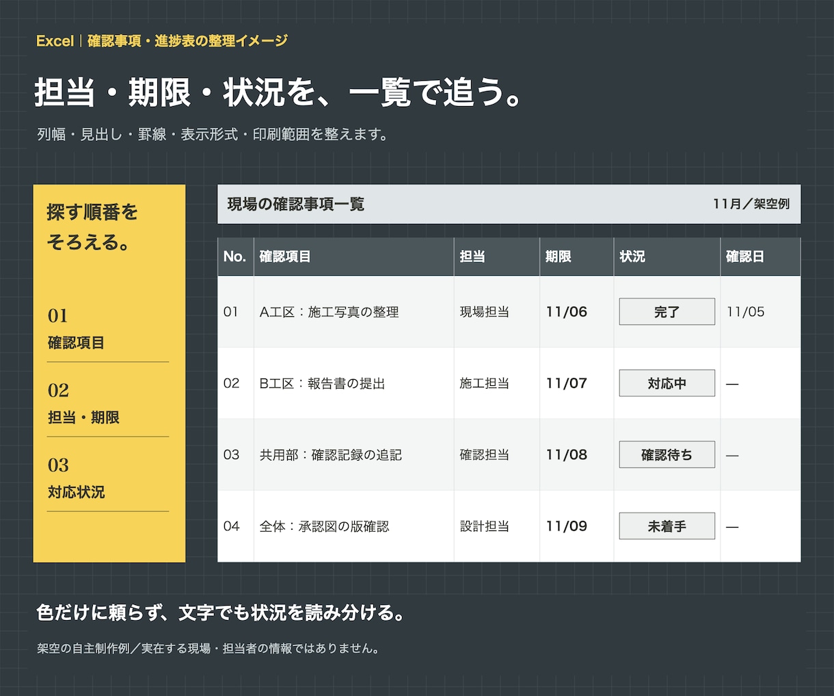The height and width of the screenshot is (696, 834).
Task: Click row number 04 in the table
Action: pos(231,526)
